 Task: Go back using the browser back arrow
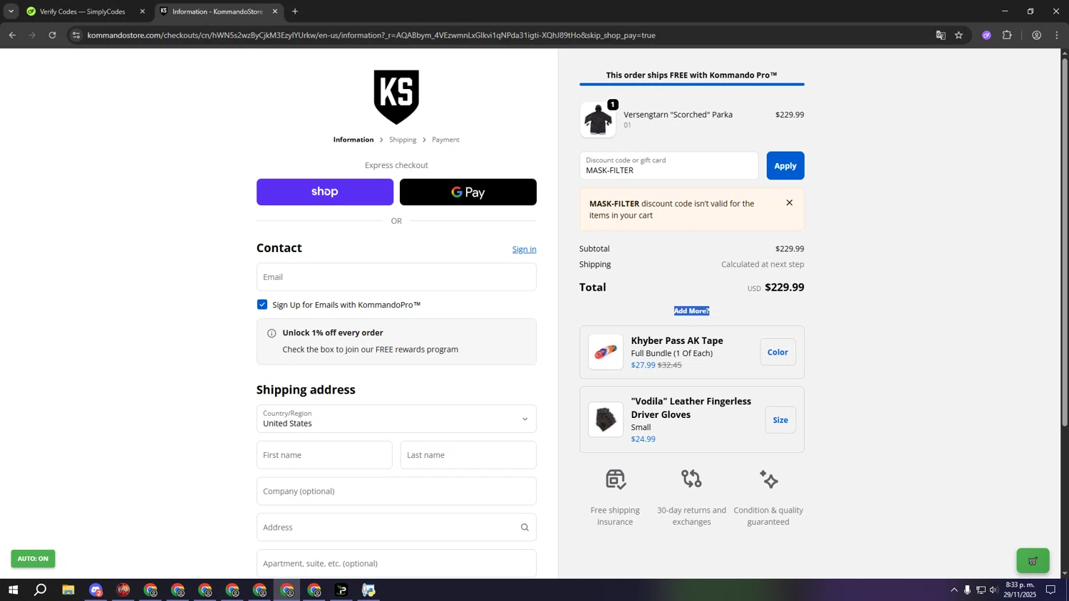coord(12,35)
